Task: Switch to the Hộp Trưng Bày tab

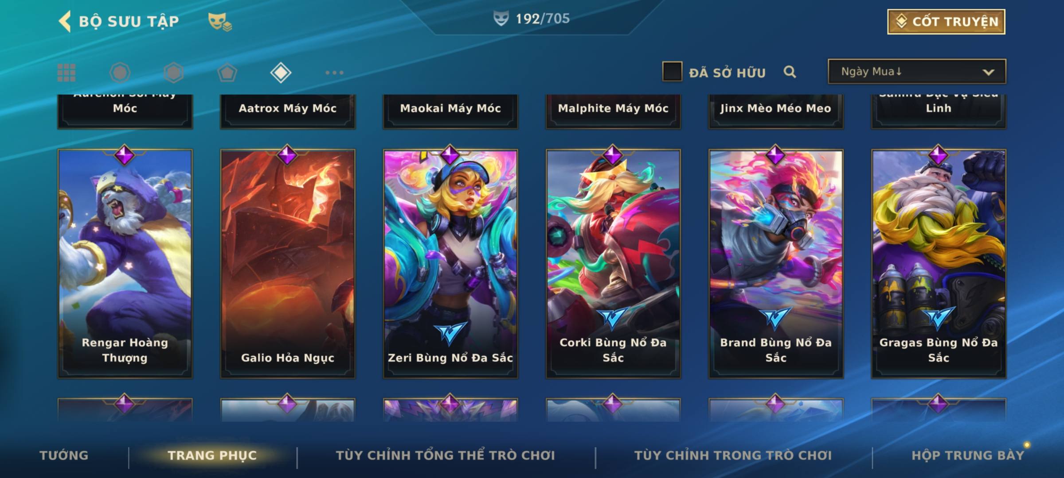Action: pos(968,455)
